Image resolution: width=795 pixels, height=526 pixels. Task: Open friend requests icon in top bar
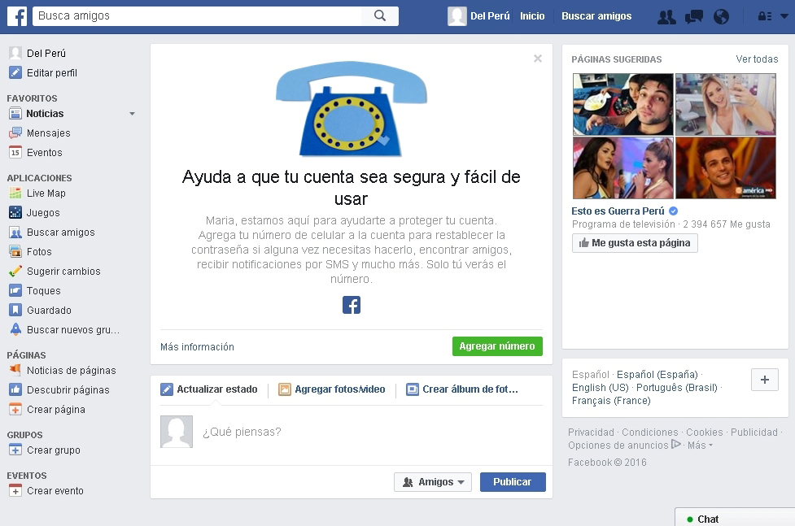666,17
